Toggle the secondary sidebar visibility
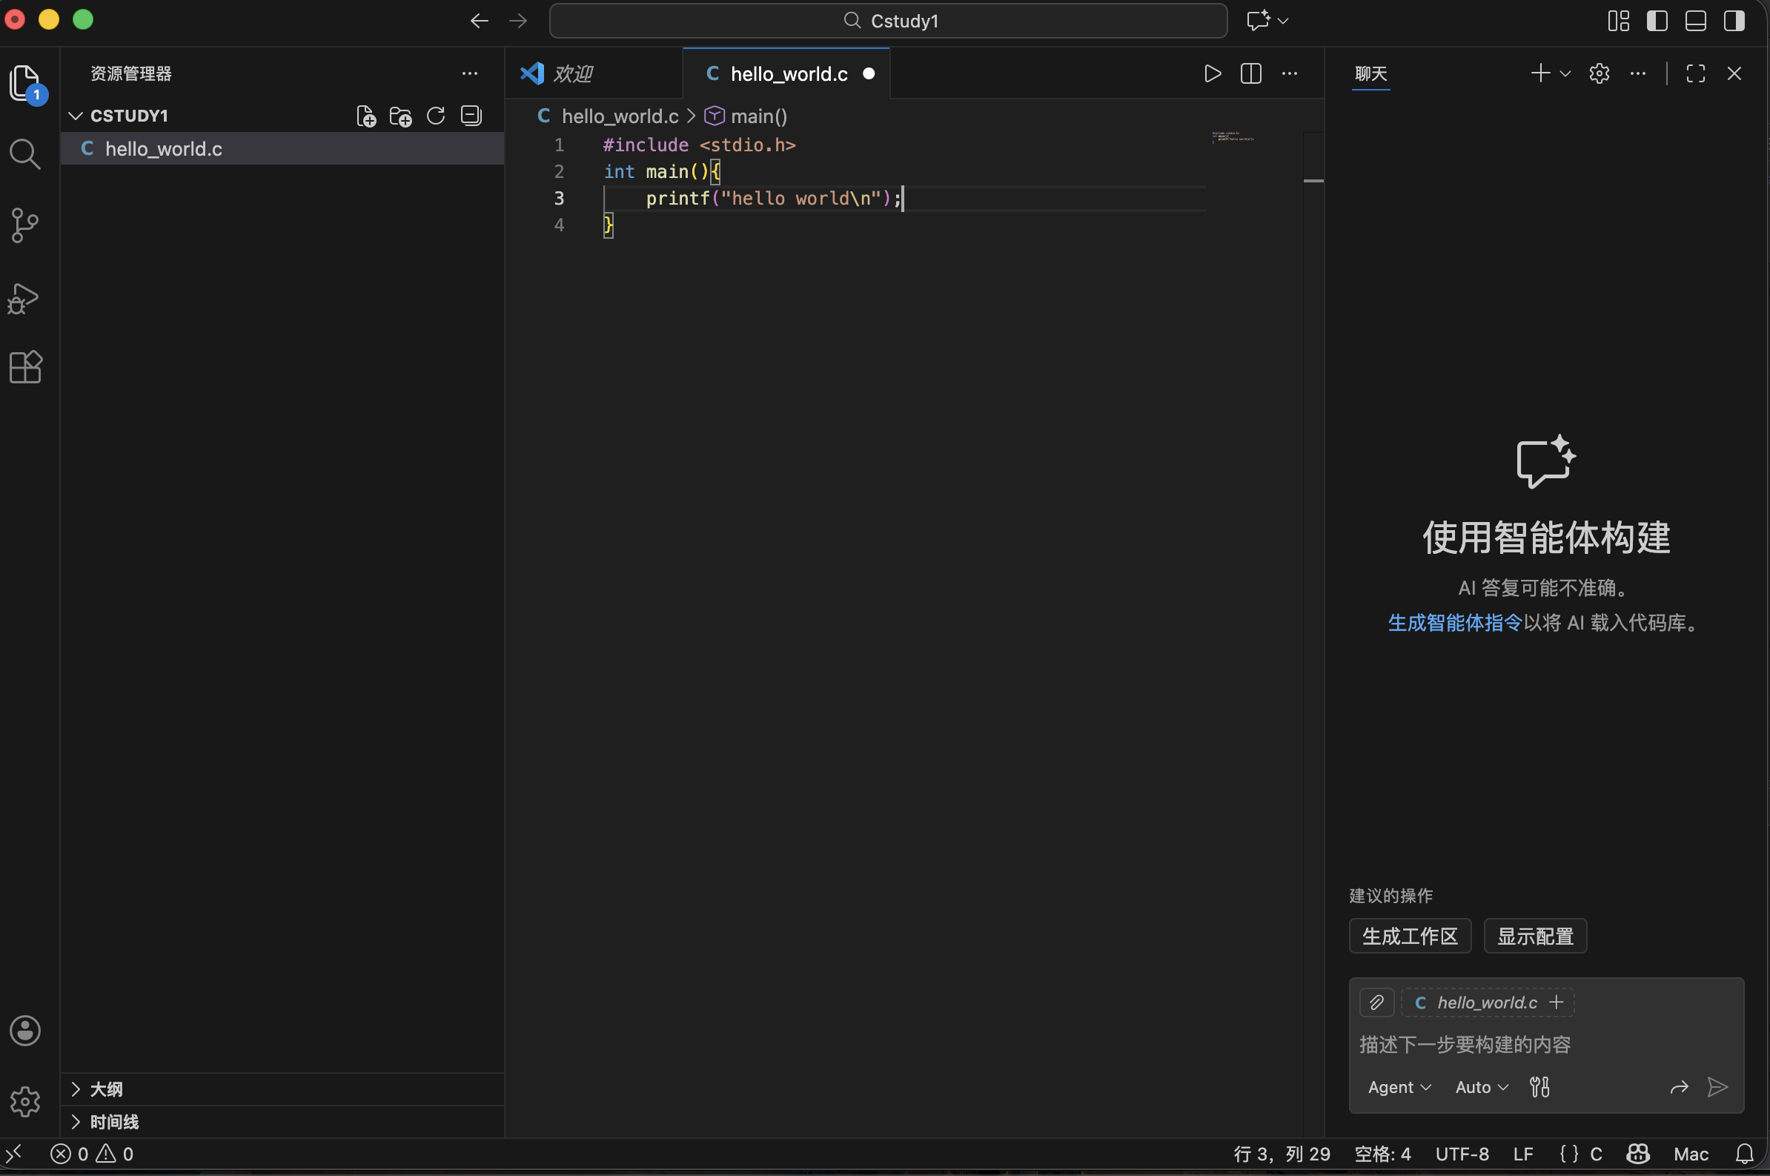Screen dimensions: 1770x1176 1734,20
